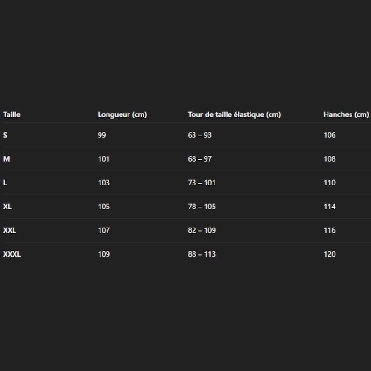Click the hip value 114
The width and height of the screenshot is (371, 371).
[329, 207]
